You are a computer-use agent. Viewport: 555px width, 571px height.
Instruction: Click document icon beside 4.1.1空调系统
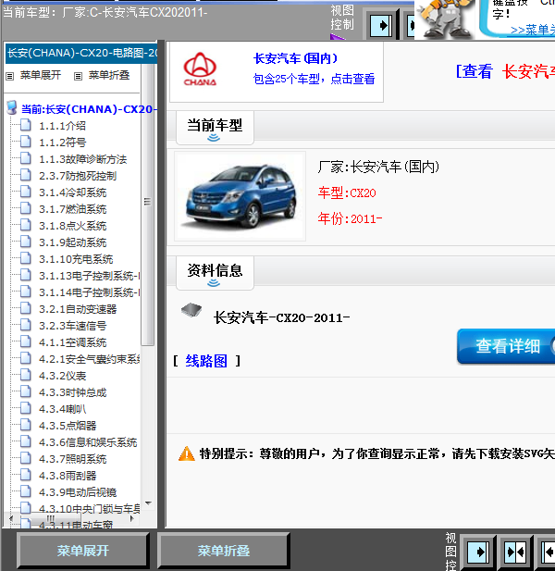[26, 341]
